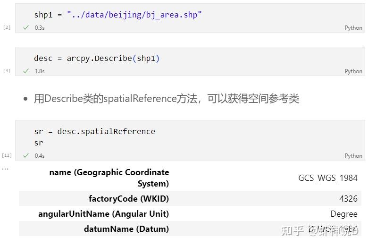368x246 pixels.
Task: Click the green success checkmark of the shp1 cell
Action: point(26,28)
